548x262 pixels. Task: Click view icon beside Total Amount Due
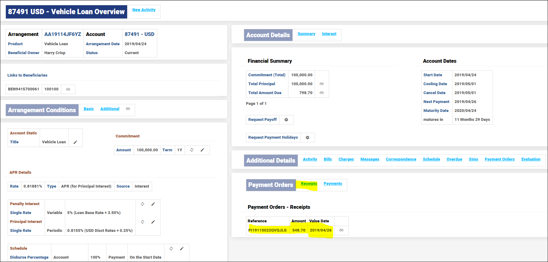point(321,93)
